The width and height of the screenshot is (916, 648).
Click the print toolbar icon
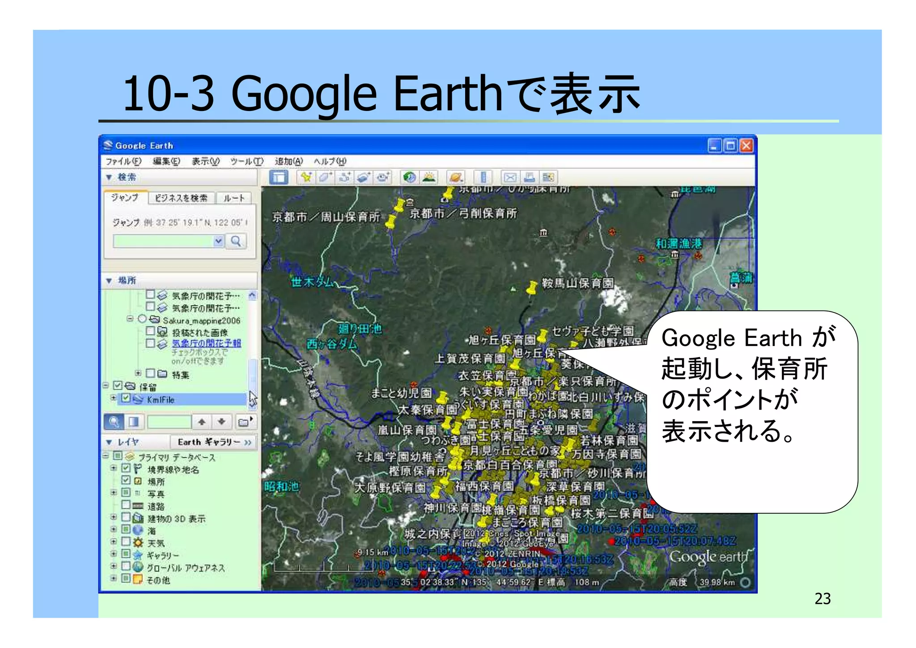click(x=530, y=177)
